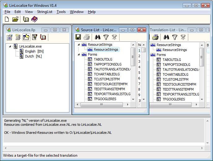
Task: Click the Filter funnel icon in Source-List
Action: pyautogui.click(x=106, y=37)
